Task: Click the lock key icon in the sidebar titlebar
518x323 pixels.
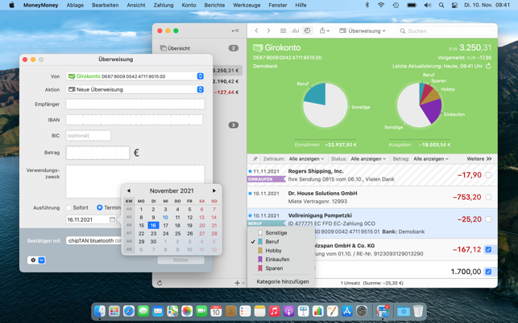Action: click(235, 31)
